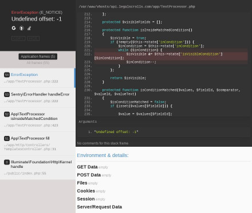The image size is (252, 213).
Task: Click the ErrorException title in header
Action: [25, 13]
